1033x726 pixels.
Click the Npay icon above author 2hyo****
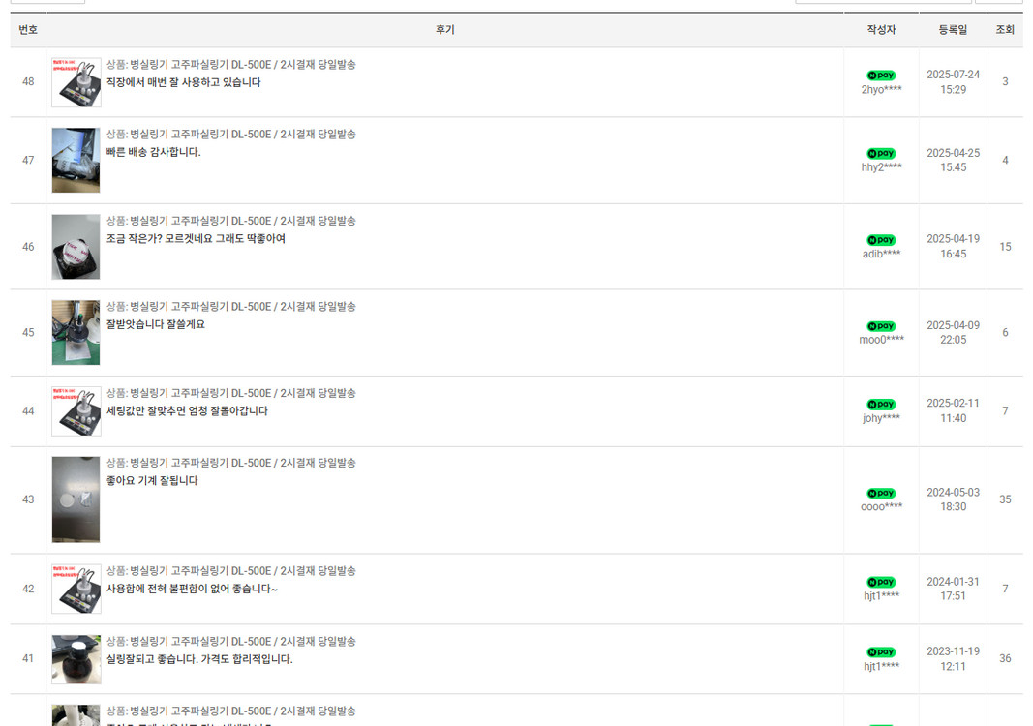pyautogui.click(x=881, y=76)
